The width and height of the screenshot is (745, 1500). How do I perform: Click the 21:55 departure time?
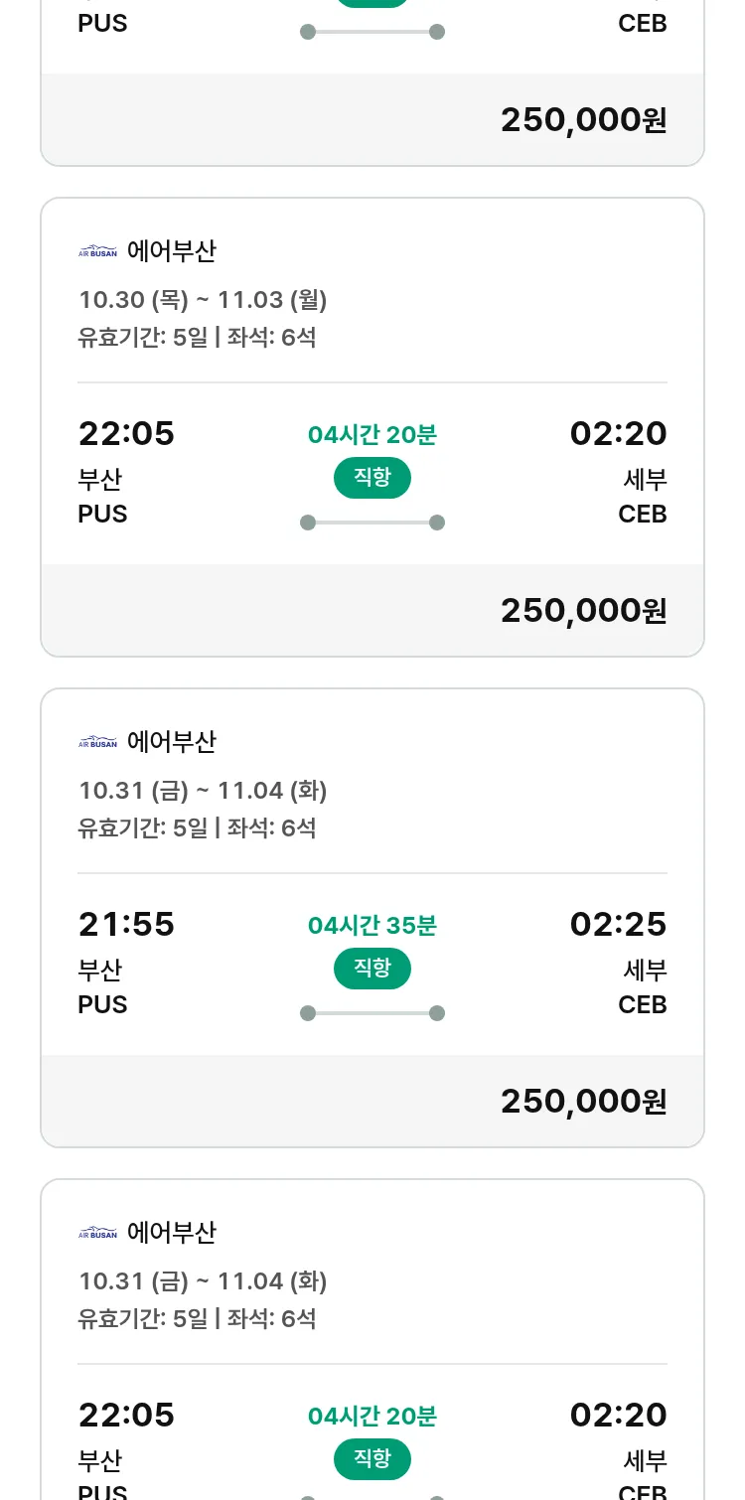tap(126, 924)
